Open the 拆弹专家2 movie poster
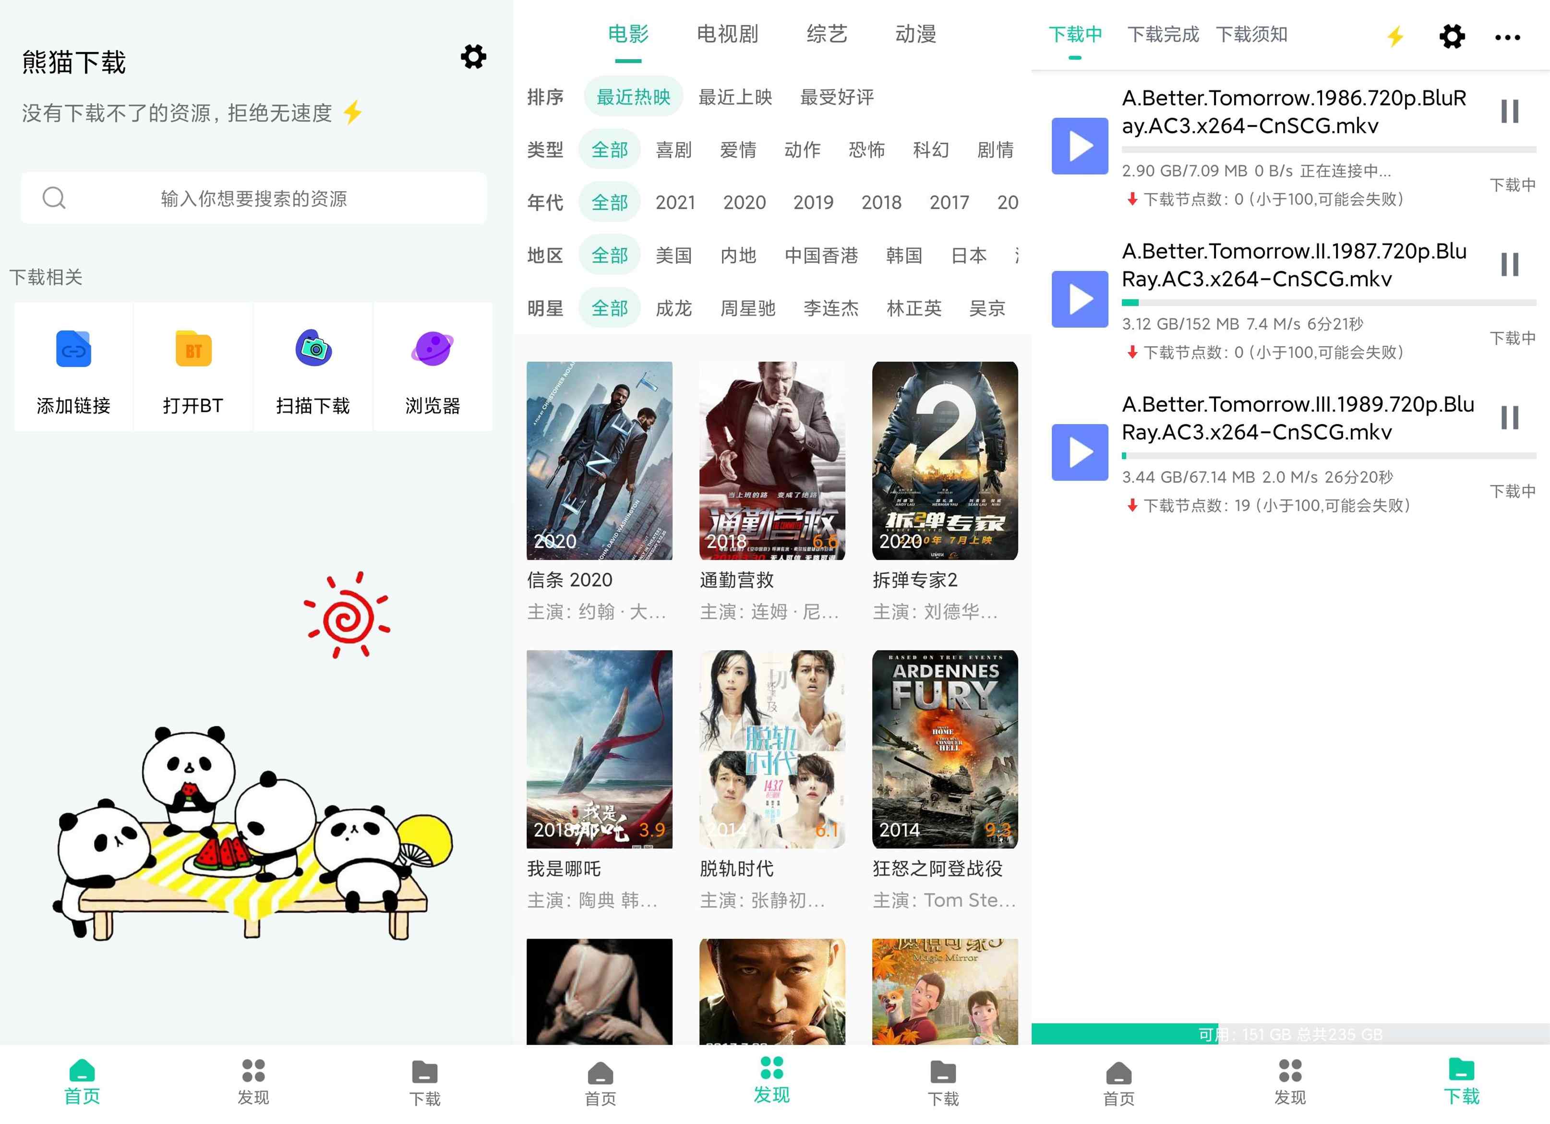This screenshot has height=1124, width=1550. [x=945, y=461]
